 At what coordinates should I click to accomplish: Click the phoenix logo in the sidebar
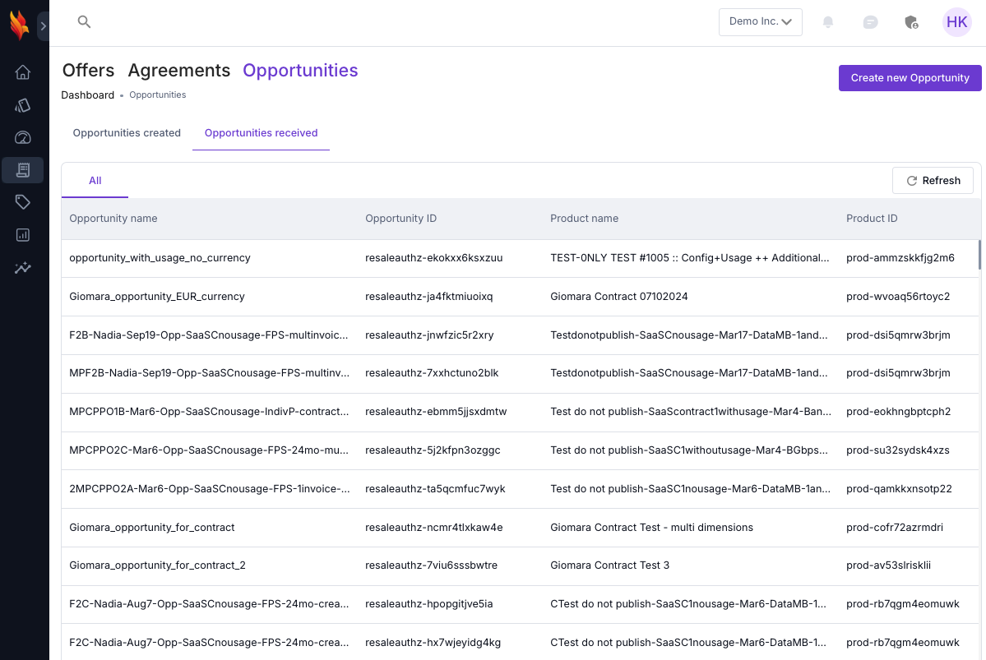click(x=19, y=25)
